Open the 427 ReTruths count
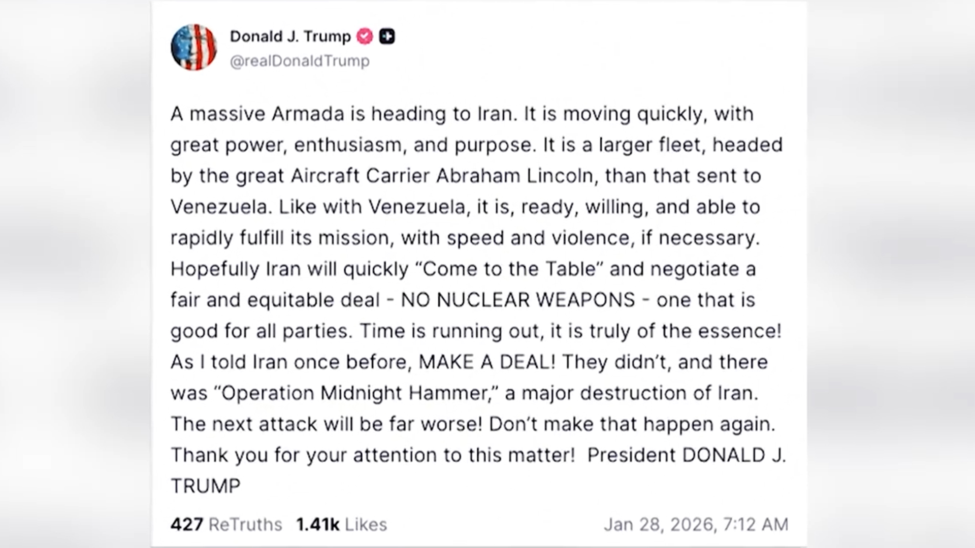This screenshot has width=975, height=548. [226, 524]
